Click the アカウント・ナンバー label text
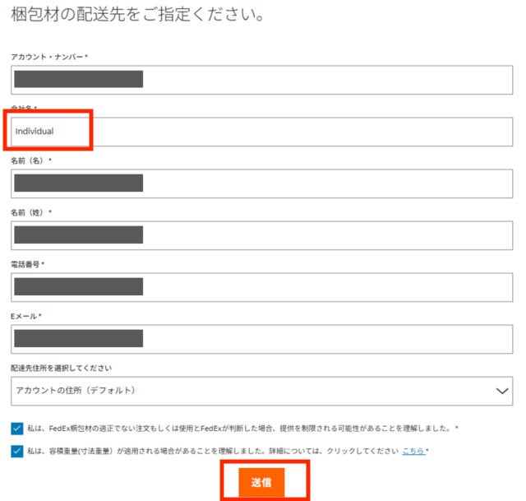 [48, 56]
